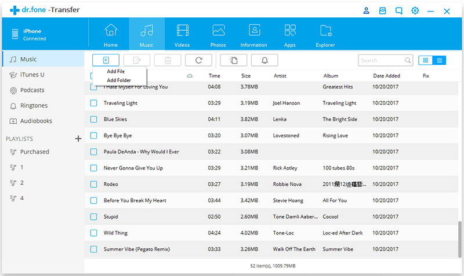Click the De-duplicate songs toolbar icon
The image size is (464, 276).
click(x=234, y=60)
